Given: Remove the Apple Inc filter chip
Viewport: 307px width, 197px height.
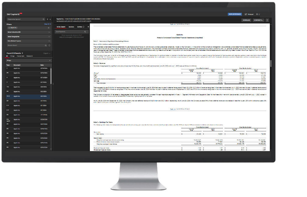Looking at the screenshot, I should [9, 28].
